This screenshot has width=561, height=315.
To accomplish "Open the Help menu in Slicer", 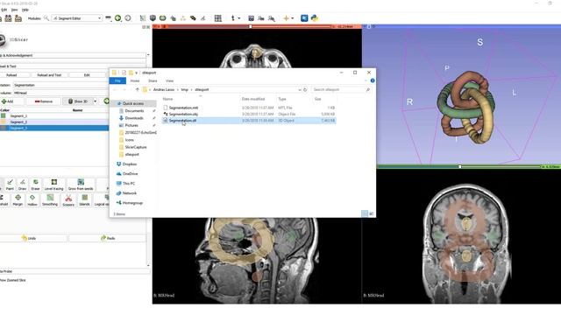I will point(25,10).
